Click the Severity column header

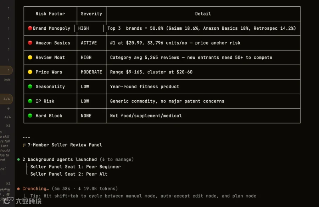(91, 14)
